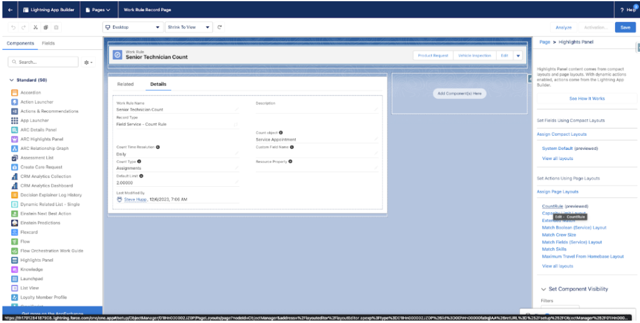Open the Details tab on canvas
Screen dimensions: 640x323
point(158,84)
